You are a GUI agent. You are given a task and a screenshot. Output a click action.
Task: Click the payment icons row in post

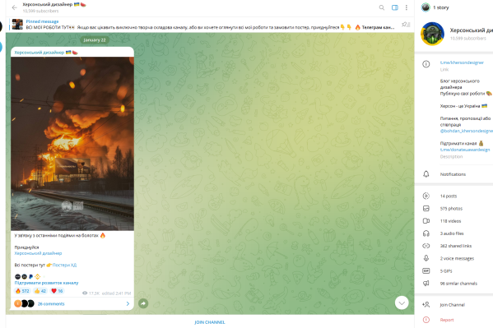tap(28, 276)
